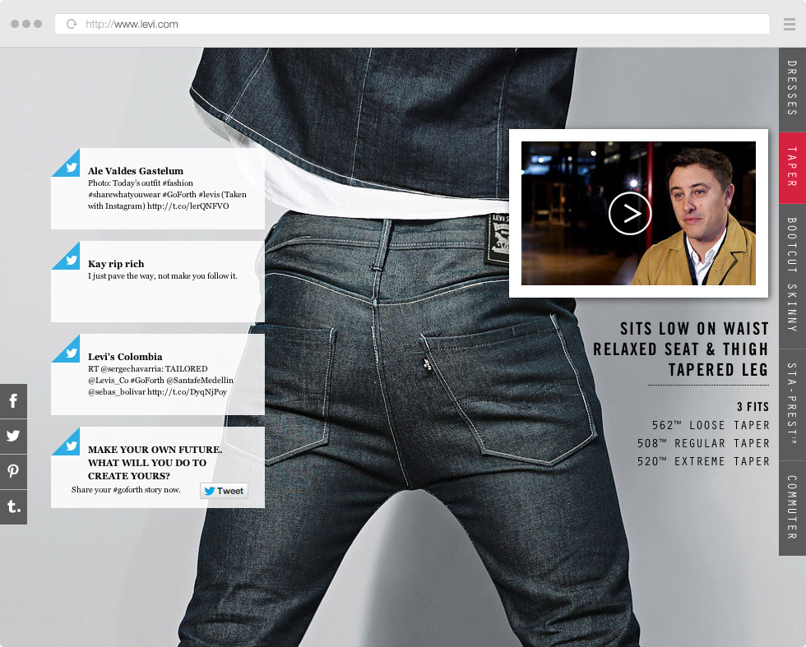Open the Ale Valdes Gastelum profile name
Screen dimensions: 806x647
(135, 171)
